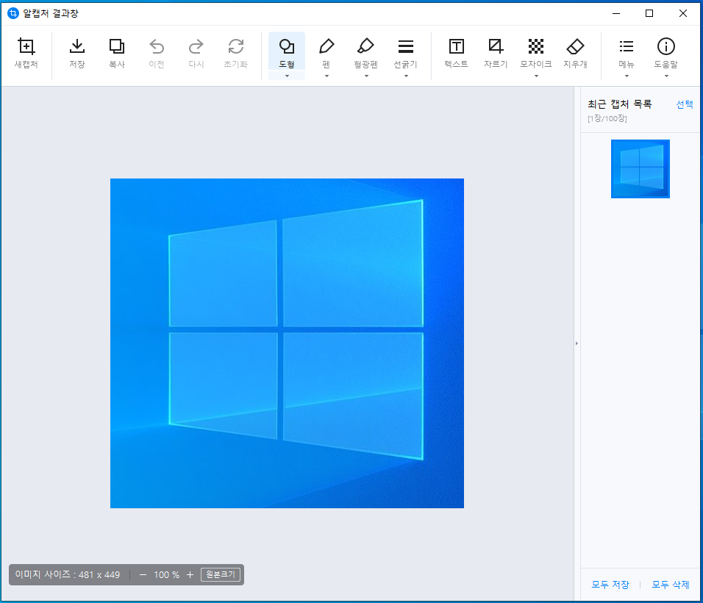Expand the 메뉴 dropdown arrow

[x=627, y=76]
